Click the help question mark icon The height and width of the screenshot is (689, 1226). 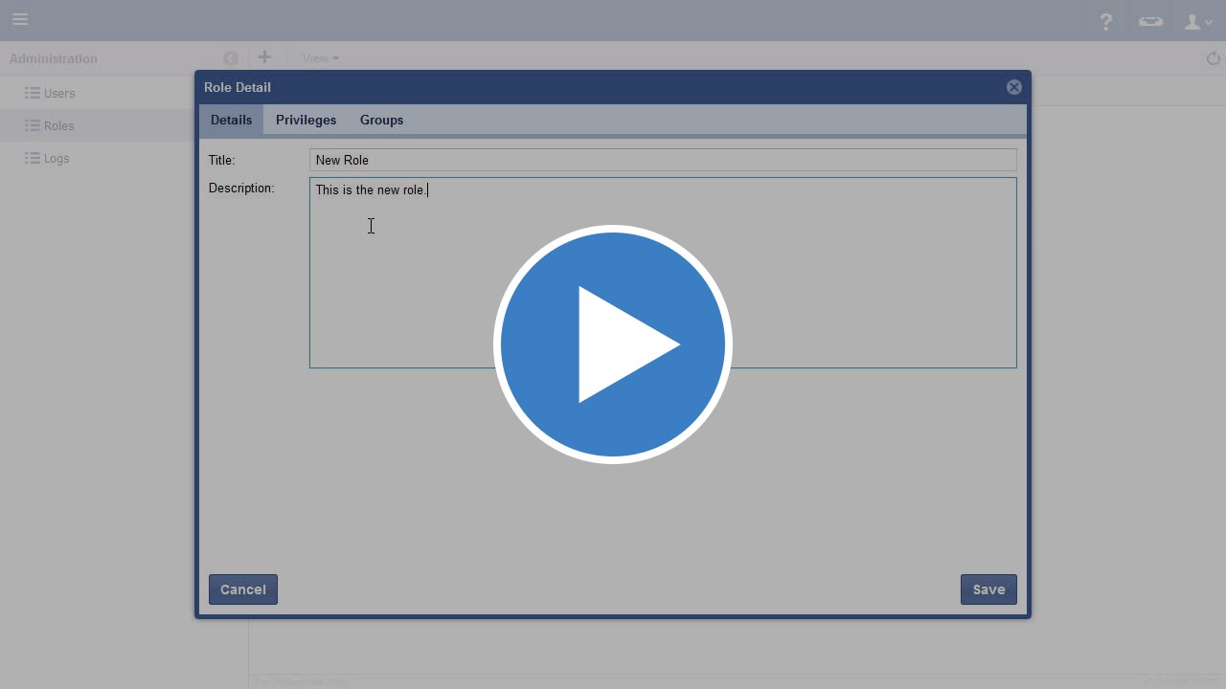pyautogui.click(x=1106, y=21)
